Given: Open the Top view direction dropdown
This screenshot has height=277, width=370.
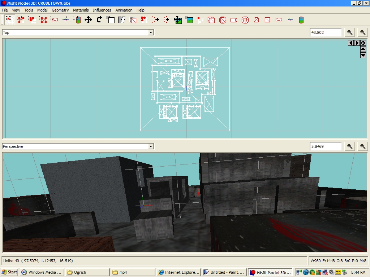Looking at the screenshot, I should pyautogui.click(x=151, y=32).
